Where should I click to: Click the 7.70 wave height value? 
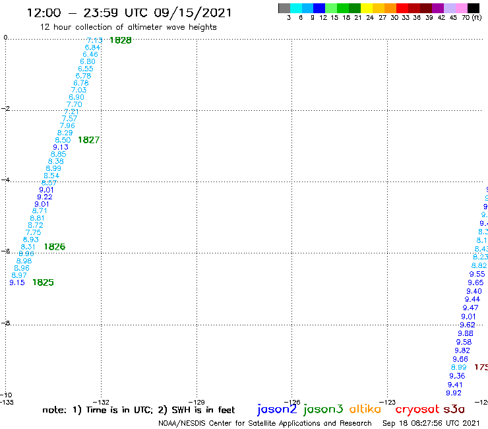coord(75,104)
